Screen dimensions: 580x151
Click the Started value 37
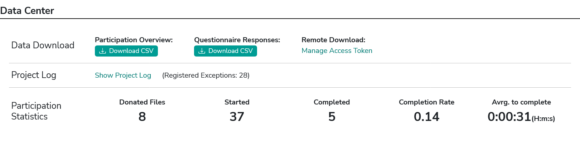click(x=237, y=117)
